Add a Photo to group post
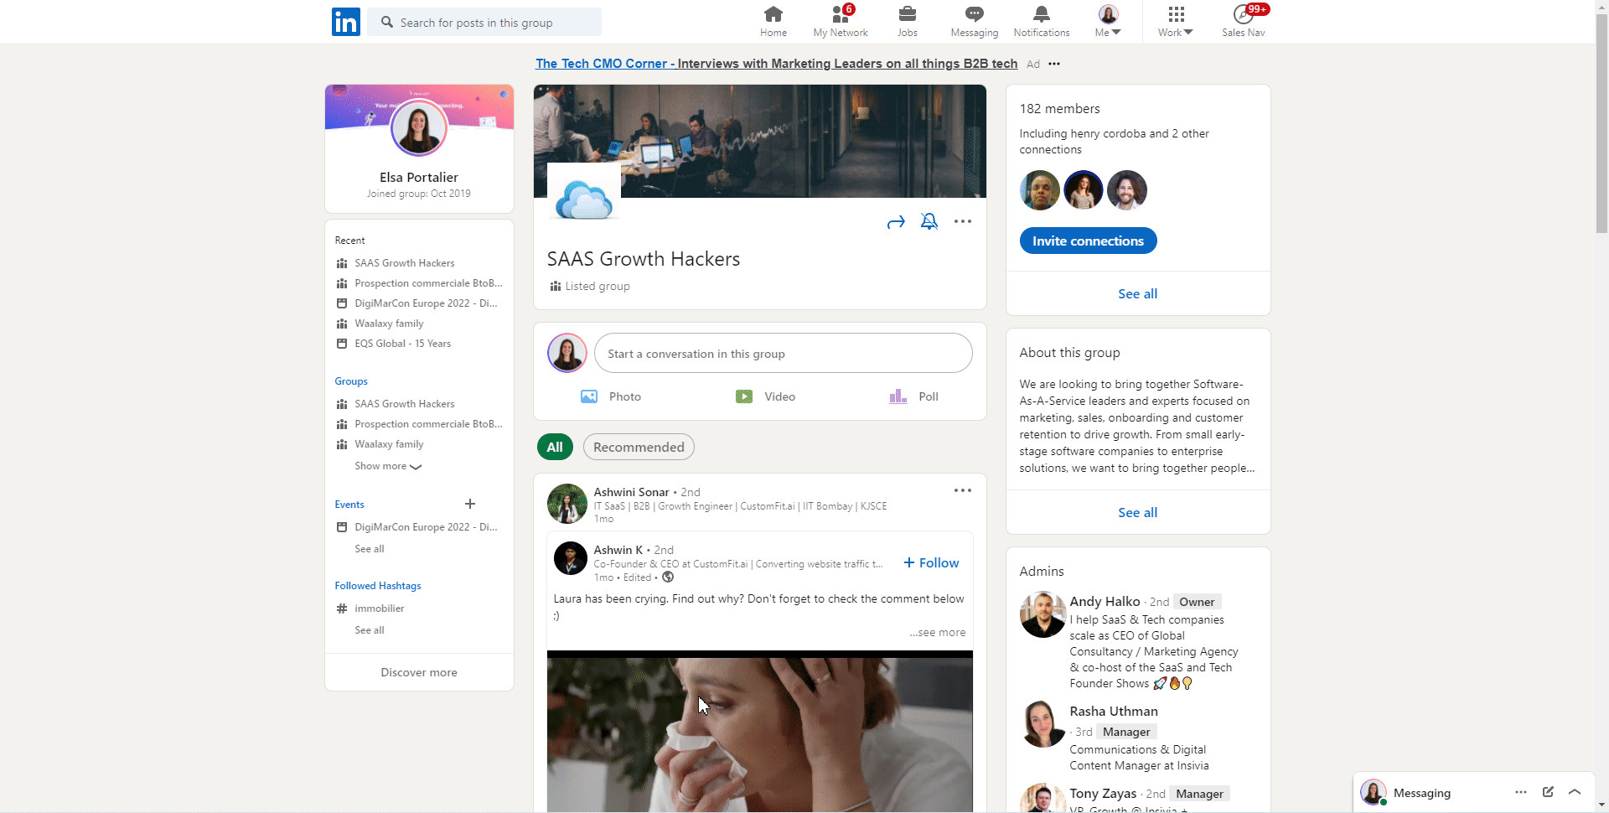This screenshot has width=1609, height=813. (x=611, y=396)
